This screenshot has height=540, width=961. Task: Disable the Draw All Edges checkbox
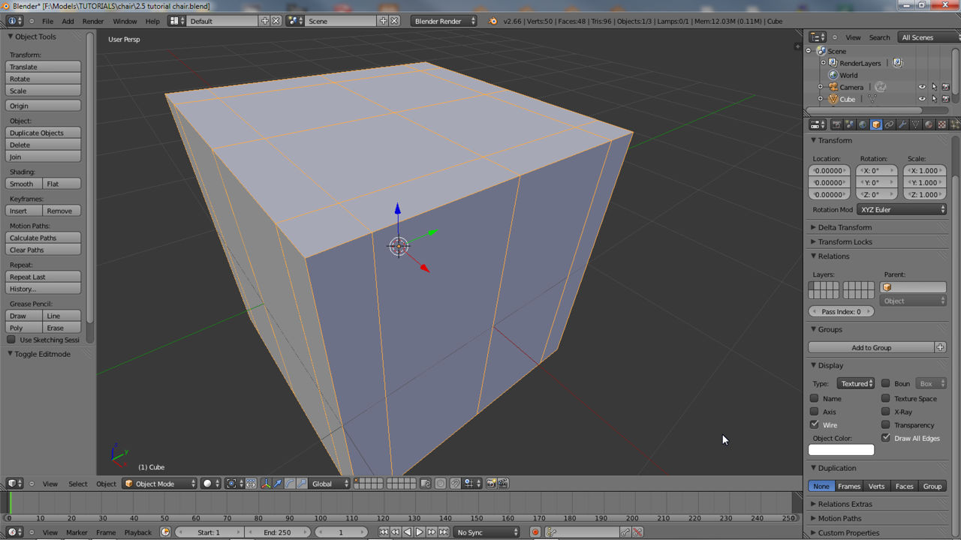(x=887, y=438)
